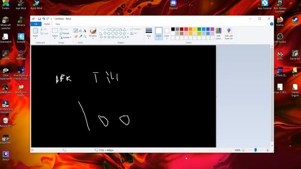301x169 pixels.
Task: Select the Text tool
Action: click(x=85, y=31)
